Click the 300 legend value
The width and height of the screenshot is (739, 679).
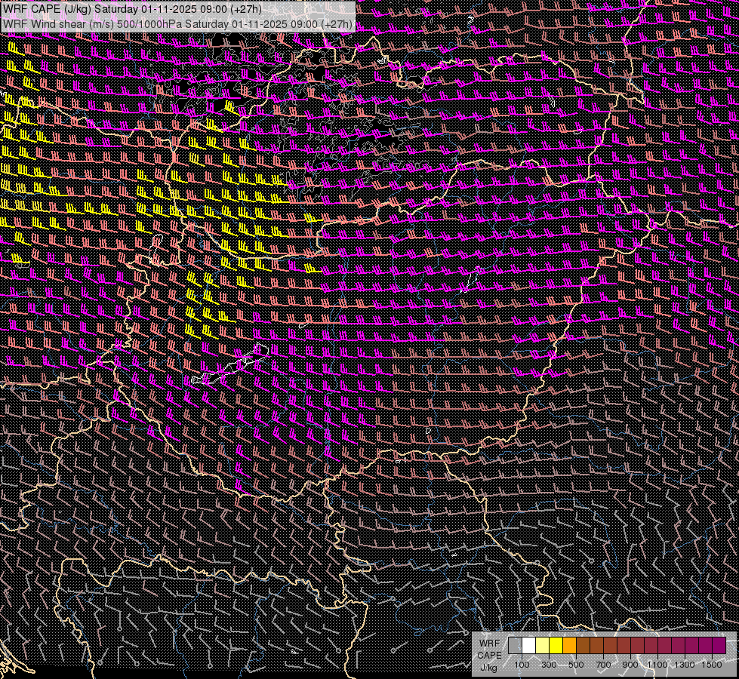[549, 665]
